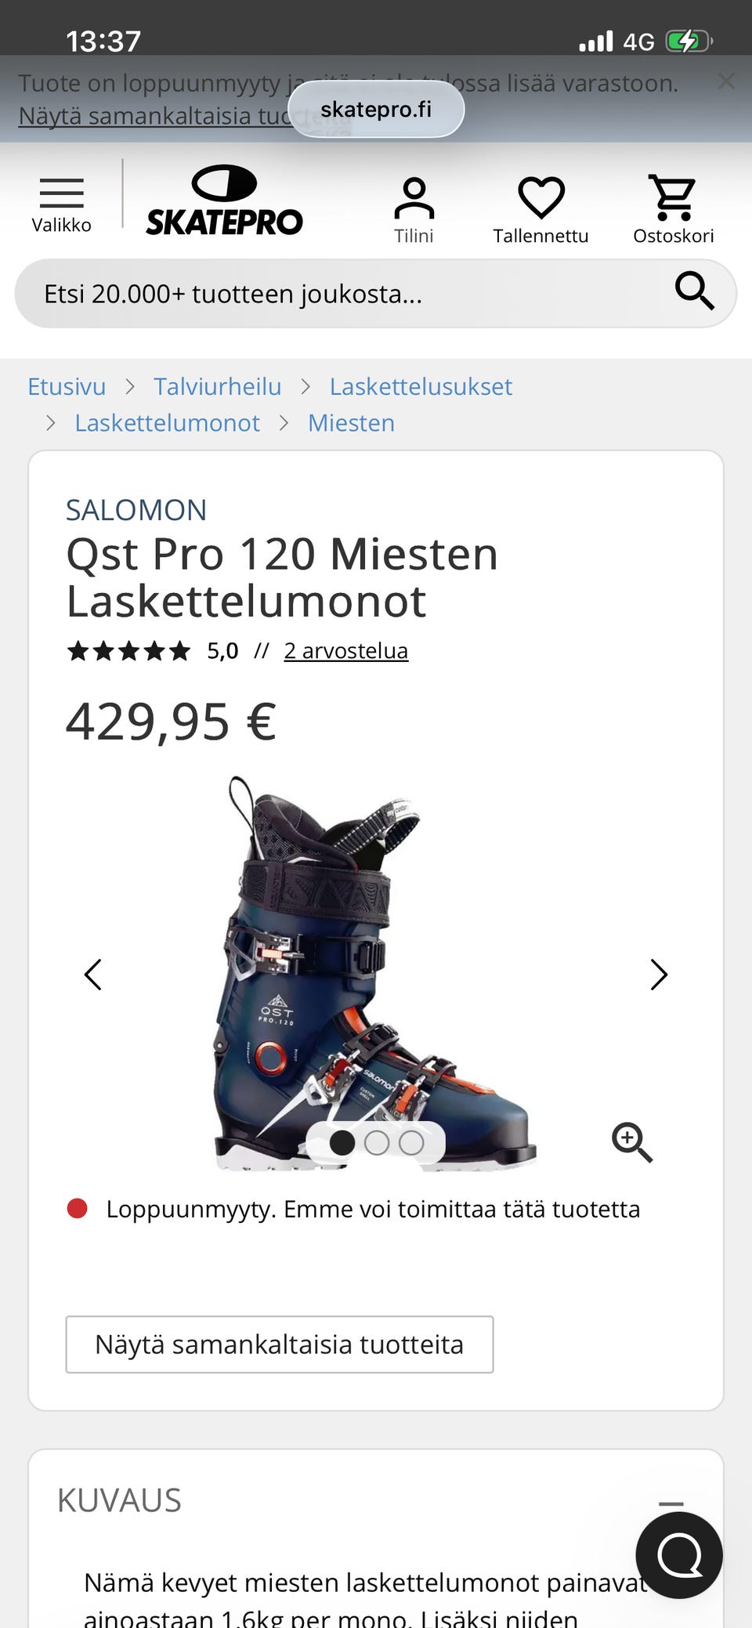Open the chat support bubble
Image resolution: width=752 pixels, height=1628 pixels.
coord(679,1555)
